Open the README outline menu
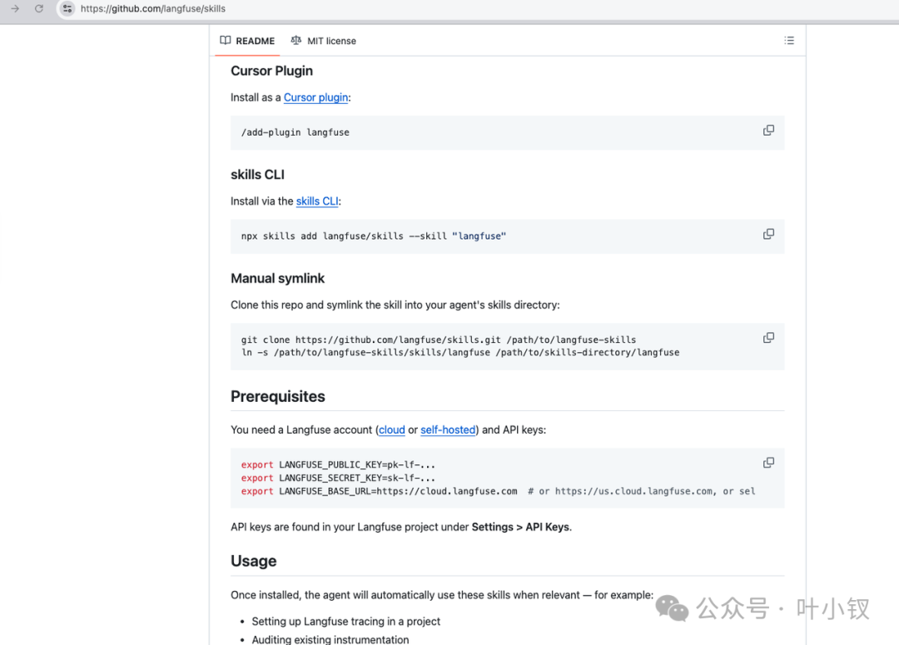This screenshot has width=899, height=645. pyautogui.click(x=789, y=41)
